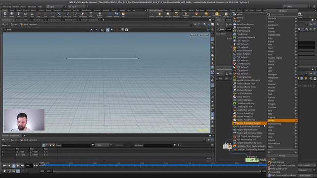
Task: Switch to the Render View tab
Action: [x=38, y=20]
